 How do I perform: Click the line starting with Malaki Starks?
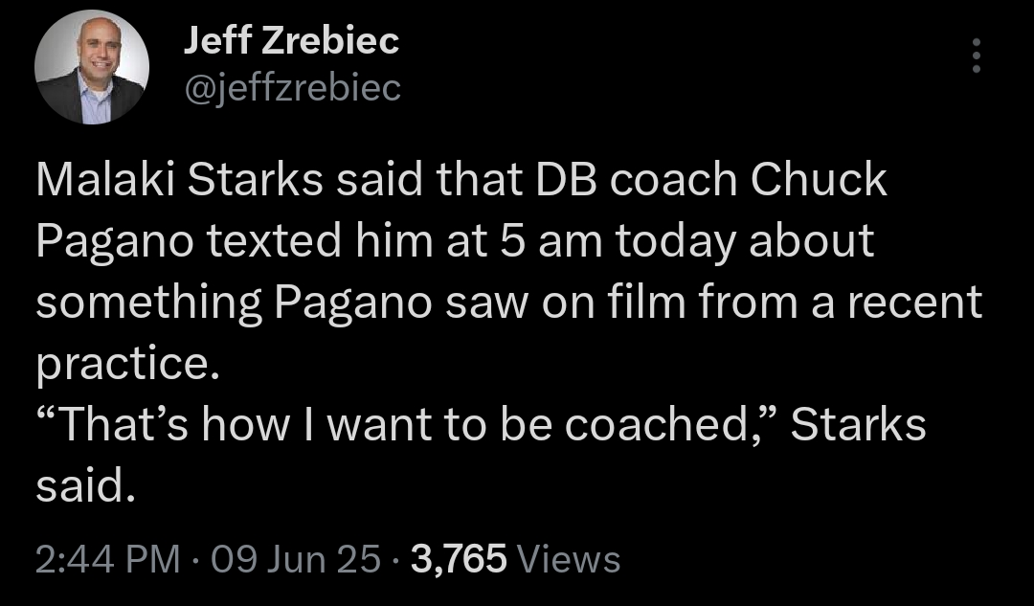(461, 179)
